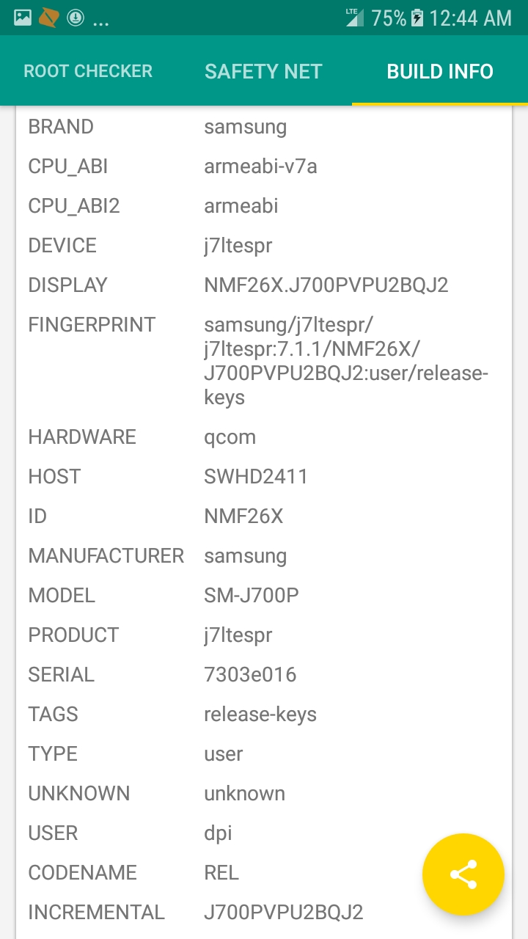Tap the yellow share floating button
Viewport: 528px width, 939px height.
click(x=463, y=874)
